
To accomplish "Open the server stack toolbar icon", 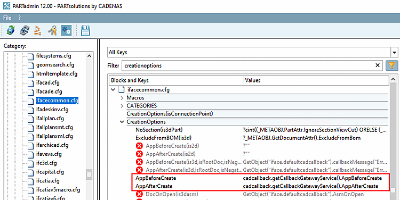I will [x=25, y=30].
